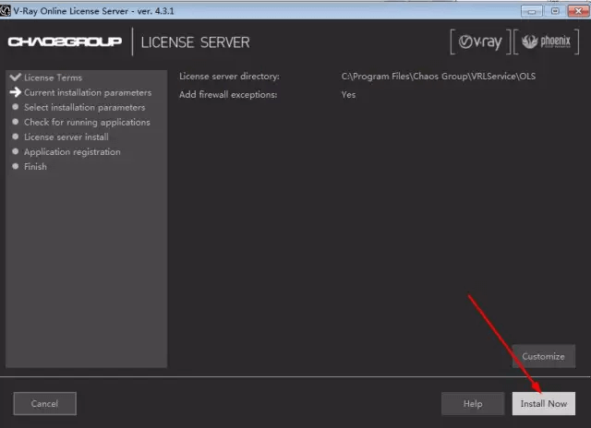Click the Chaos Group logo
The image size is (591, 428).
point(65,42)
